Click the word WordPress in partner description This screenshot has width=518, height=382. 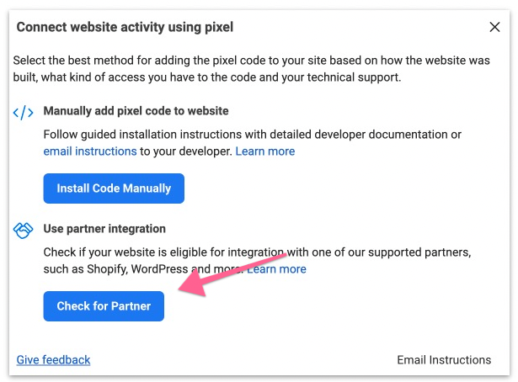[156, 269]
